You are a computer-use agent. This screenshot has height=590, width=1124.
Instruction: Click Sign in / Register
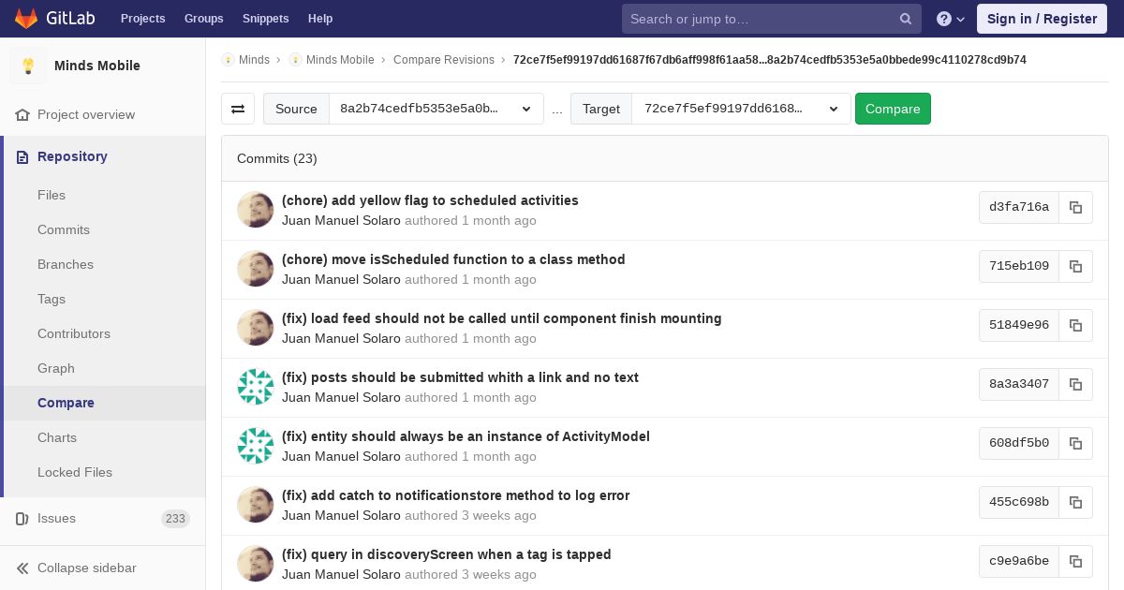[1042, 19]
